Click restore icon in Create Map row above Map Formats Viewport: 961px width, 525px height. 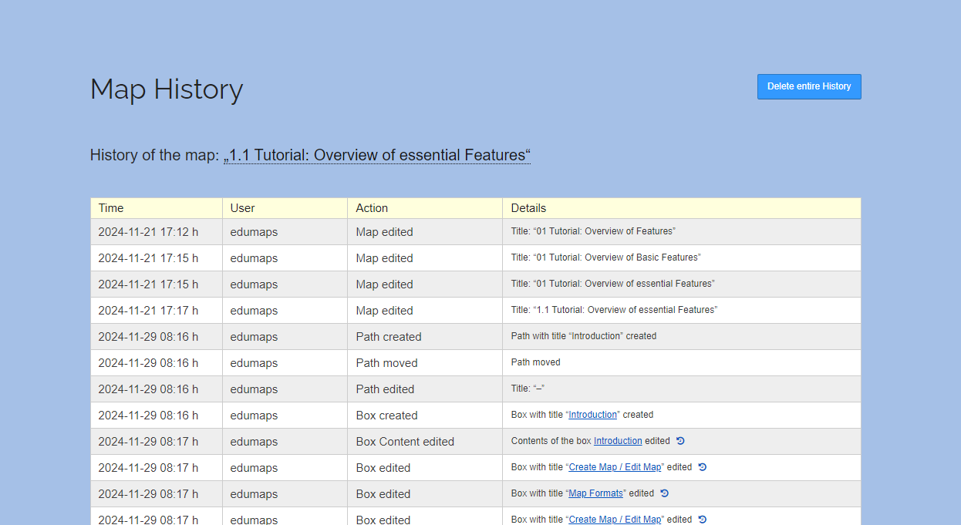click(703, 467)
